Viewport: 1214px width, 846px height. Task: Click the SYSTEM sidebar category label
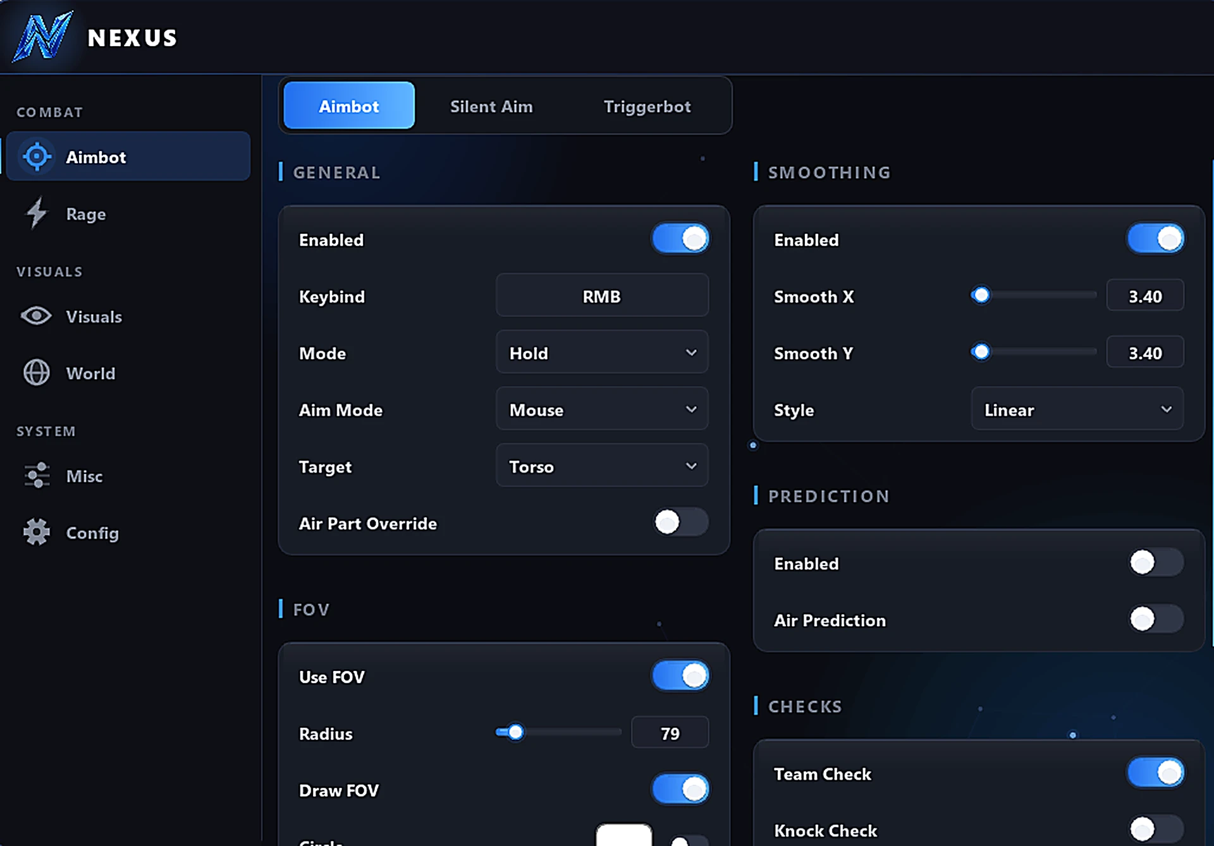point(46,431)
